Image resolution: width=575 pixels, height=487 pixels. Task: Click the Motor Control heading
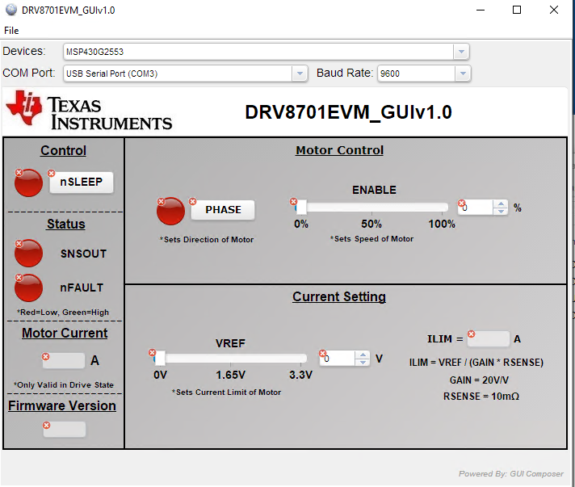[339, 150]
